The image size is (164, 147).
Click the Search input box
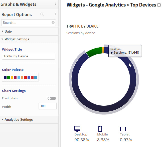pos(26,23)
